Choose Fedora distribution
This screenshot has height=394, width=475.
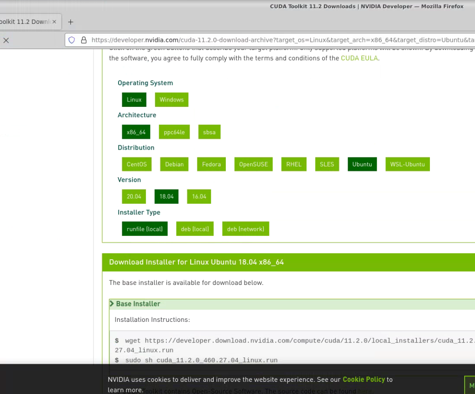coord(211,164)
